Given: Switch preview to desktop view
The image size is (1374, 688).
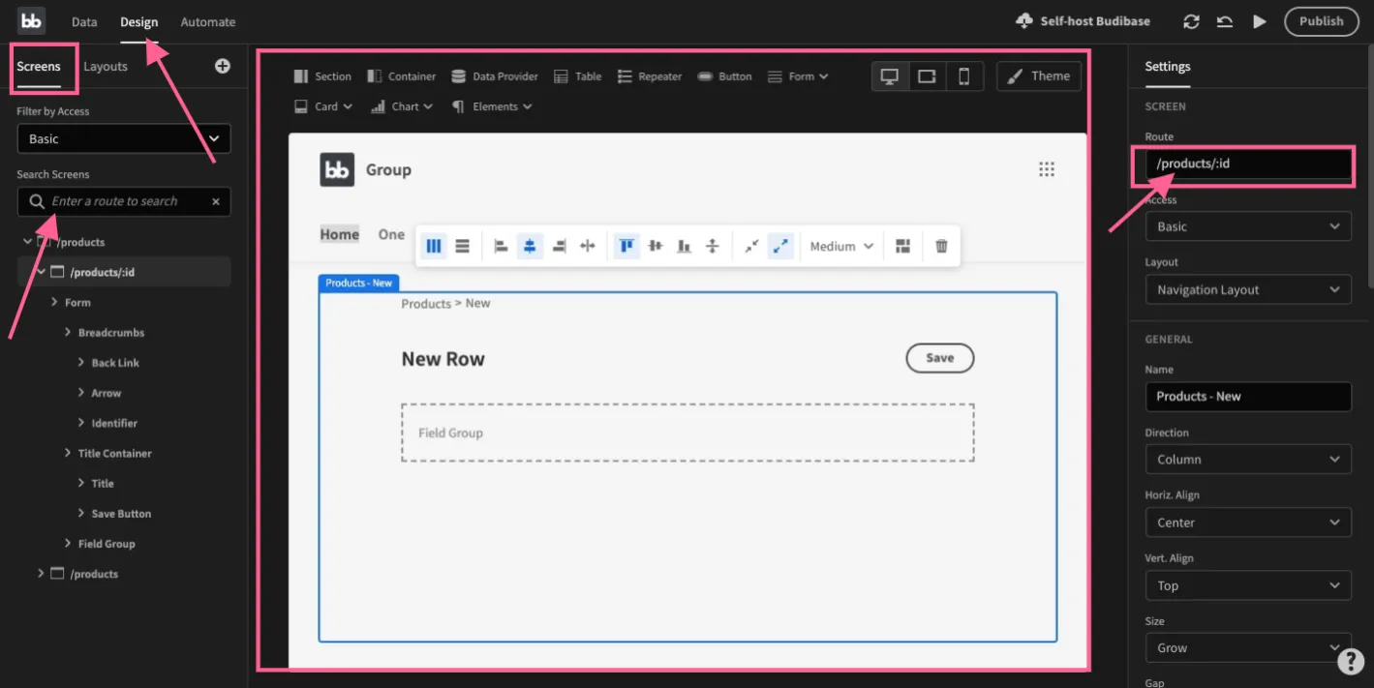Looking at the screenshot, I should coord(890,76).
